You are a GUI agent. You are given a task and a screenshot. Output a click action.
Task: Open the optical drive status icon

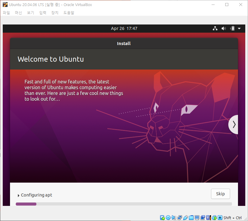tap(168, 218)
